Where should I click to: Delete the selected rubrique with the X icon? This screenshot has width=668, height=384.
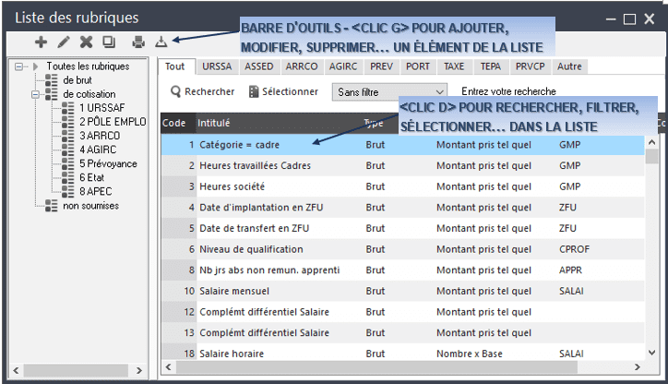tap(86, 42)
